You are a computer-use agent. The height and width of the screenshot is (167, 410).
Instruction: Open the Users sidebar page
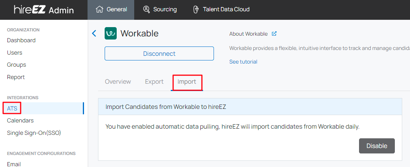coord(15,53)
